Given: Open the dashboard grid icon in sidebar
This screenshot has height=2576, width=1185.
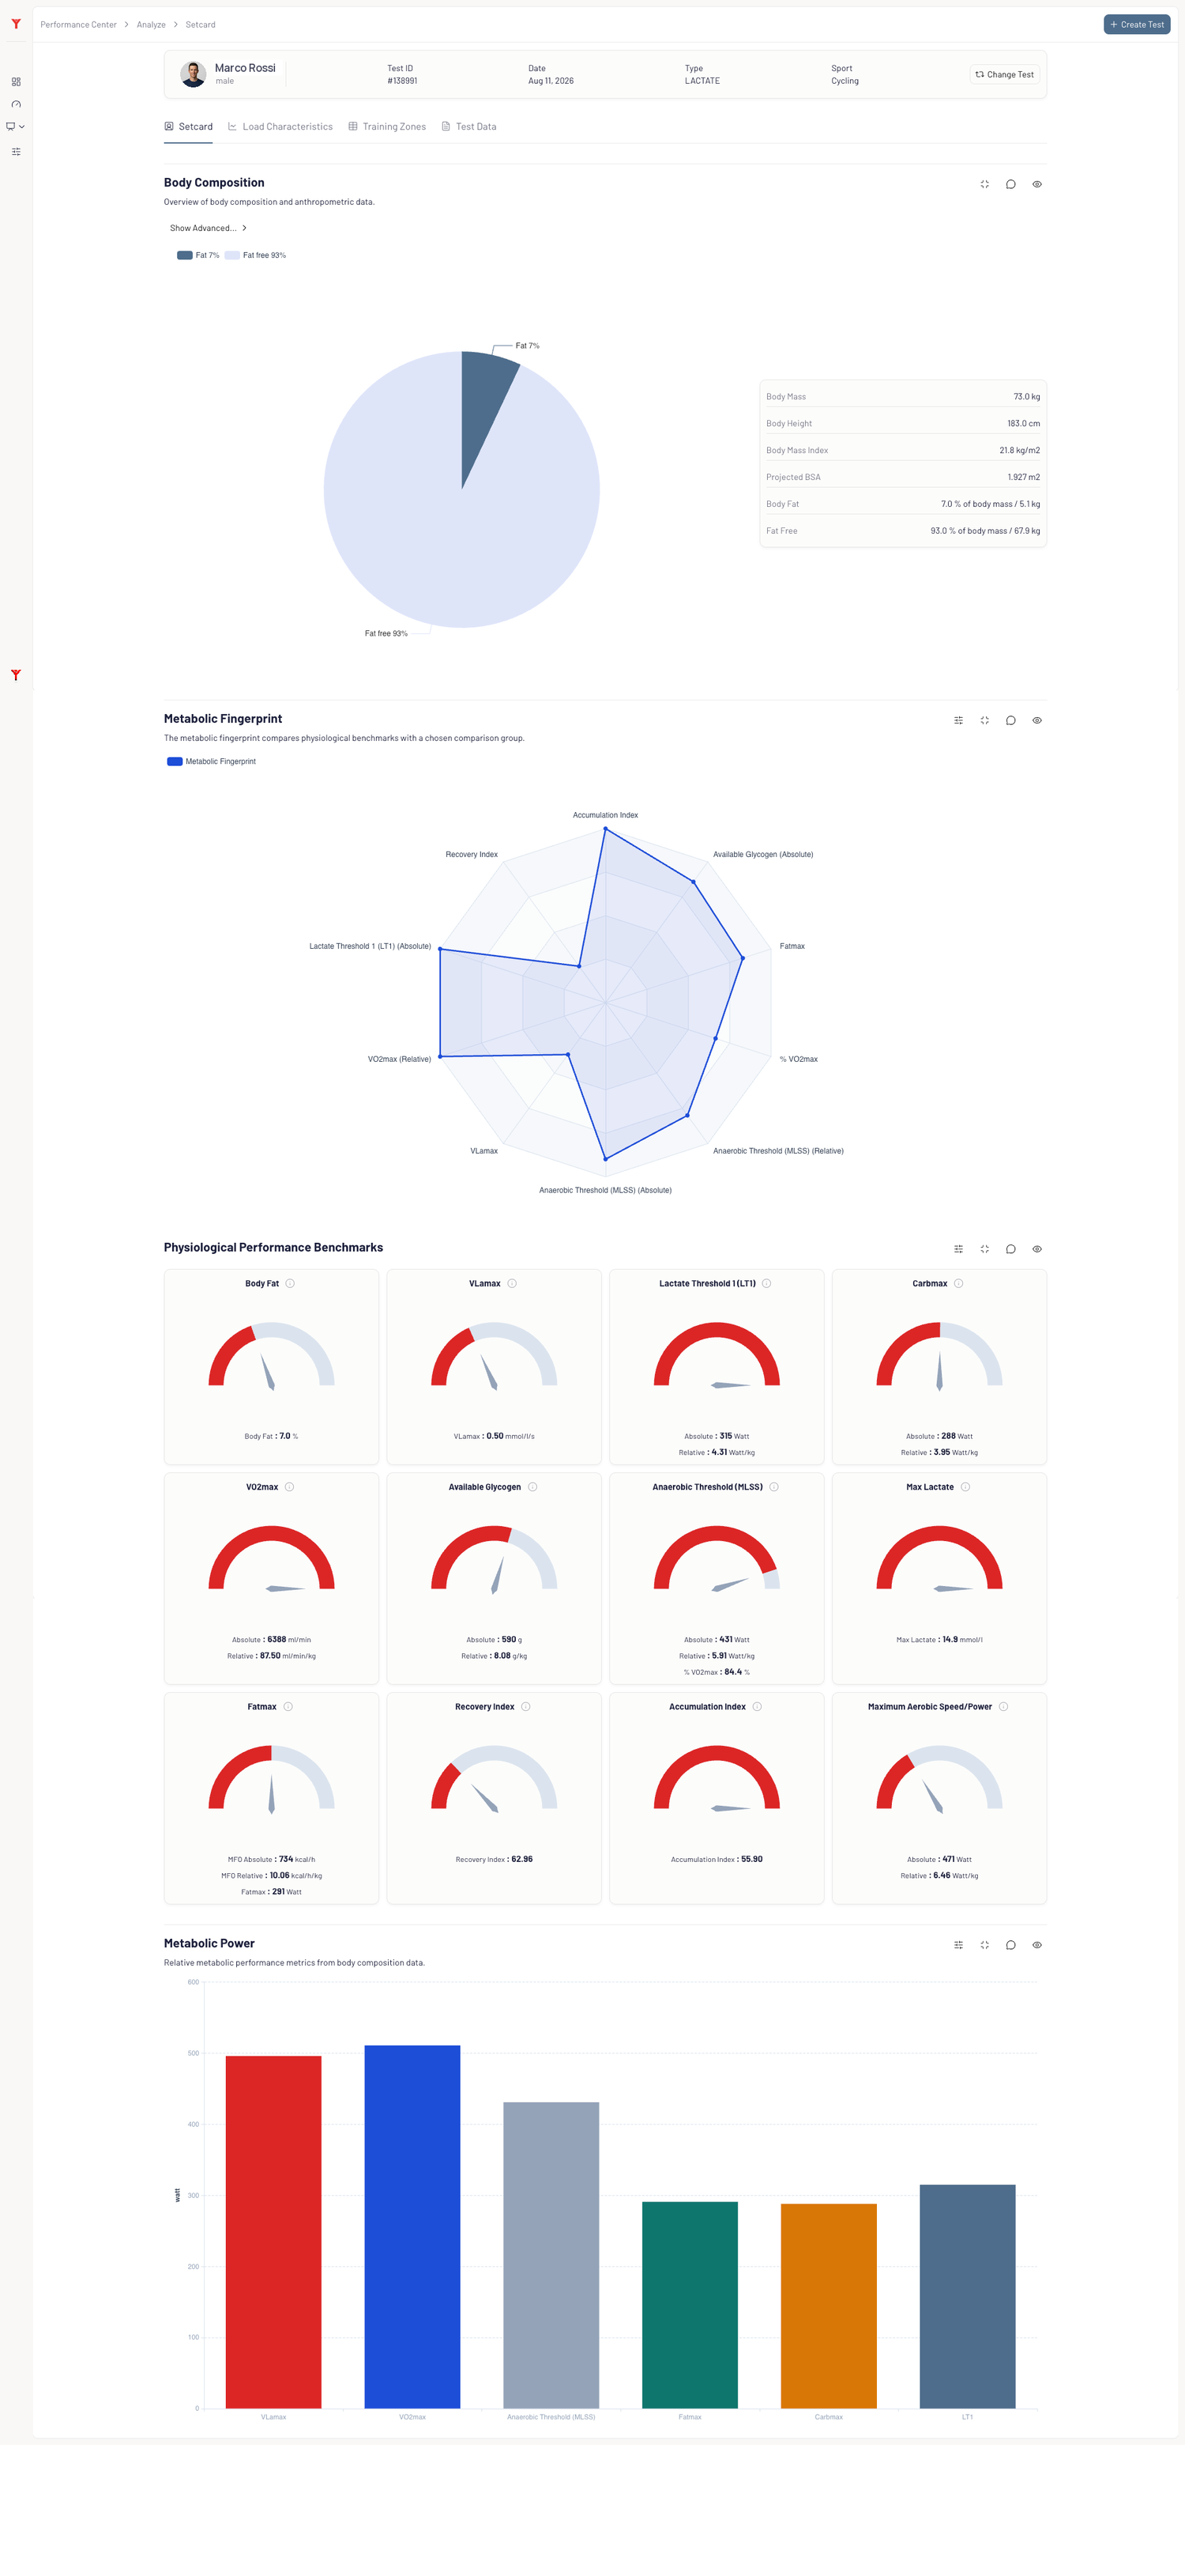Looking at the screenshot, I should pyautogui.click(x=16, y=82).
